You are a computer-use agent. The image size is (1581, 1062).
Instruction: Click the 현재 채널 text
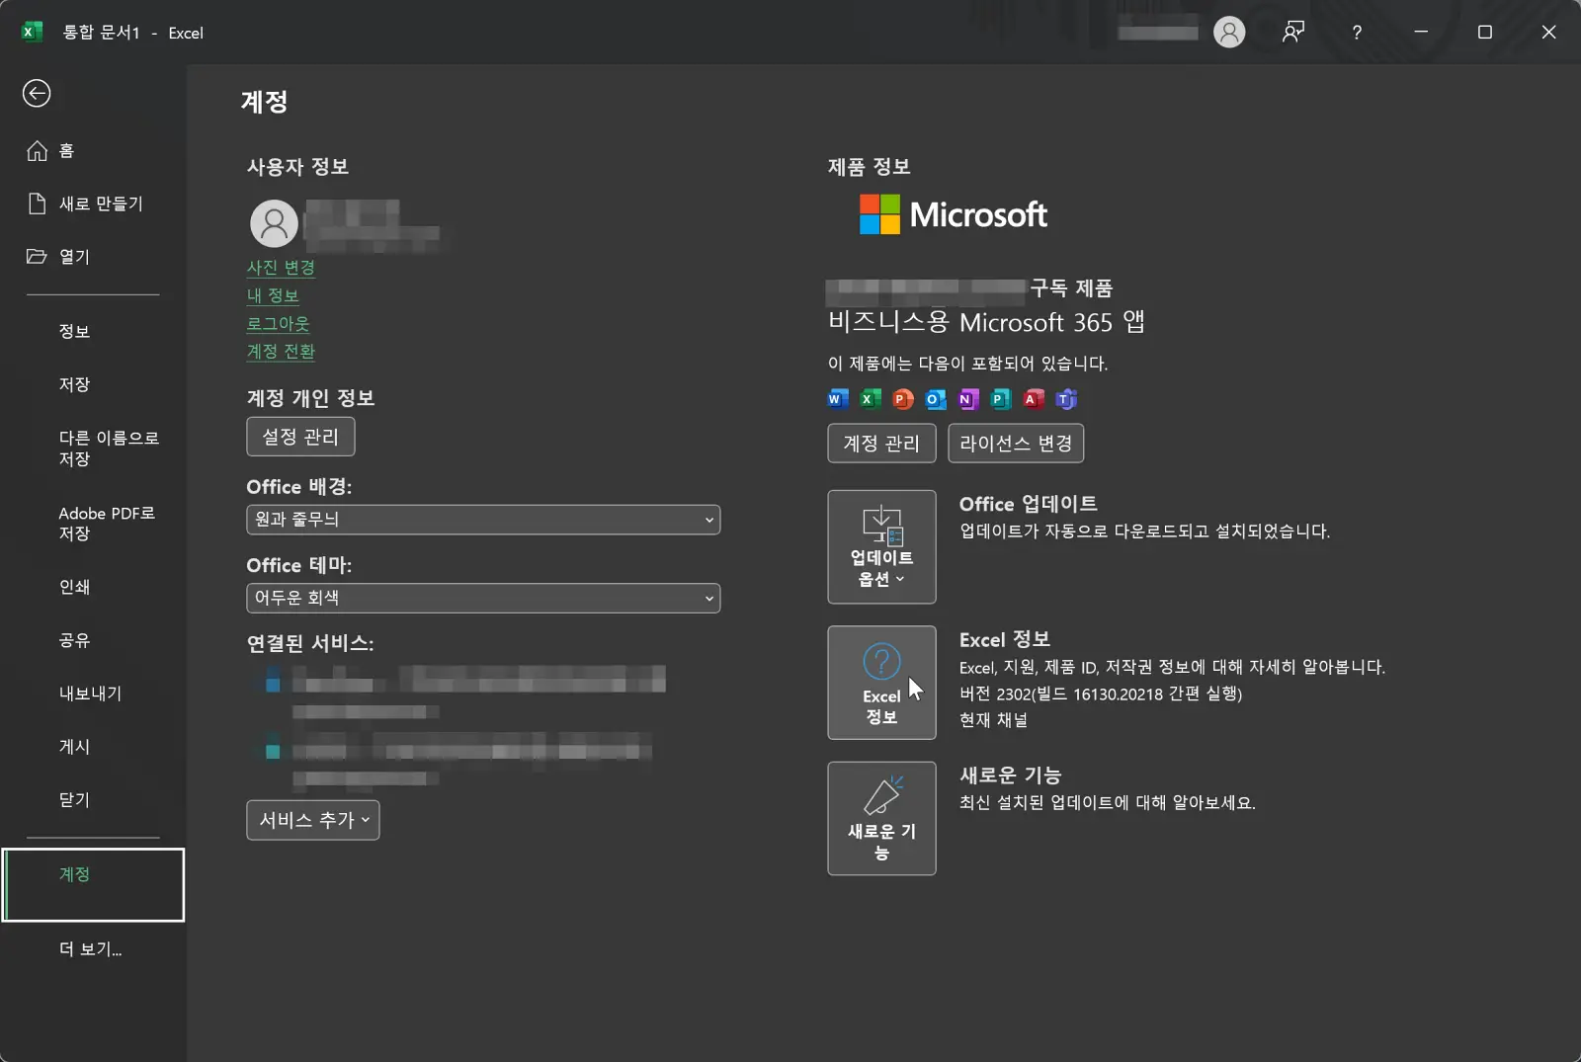pyautogui.click(x=993, y=720)
